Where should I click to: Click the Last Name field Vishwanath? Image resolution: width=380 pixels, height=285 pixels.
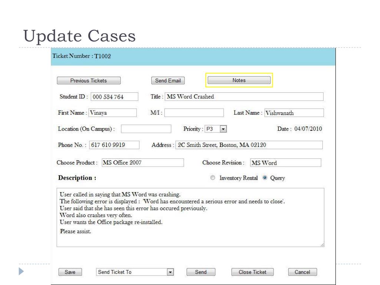294,113
